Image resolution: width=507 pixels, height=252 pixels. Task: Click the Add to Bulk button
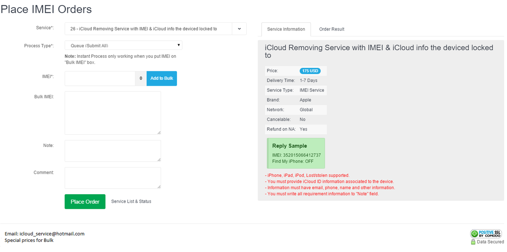point(162,79)
